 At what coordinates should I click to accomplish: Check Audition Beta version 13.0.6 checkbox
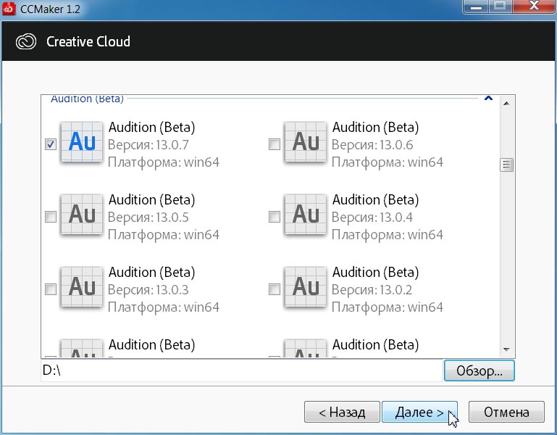(275, 144)
